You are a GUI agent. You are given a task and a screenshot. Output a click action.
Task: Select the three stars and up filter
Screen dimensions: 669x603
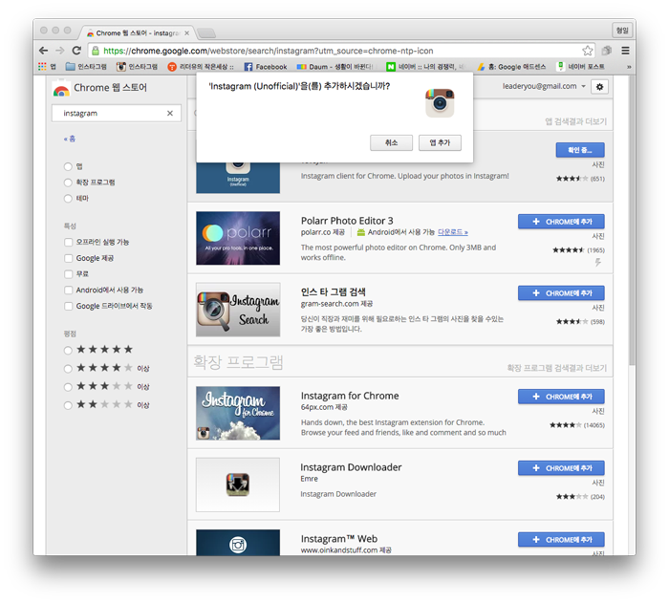click(68, 387)
